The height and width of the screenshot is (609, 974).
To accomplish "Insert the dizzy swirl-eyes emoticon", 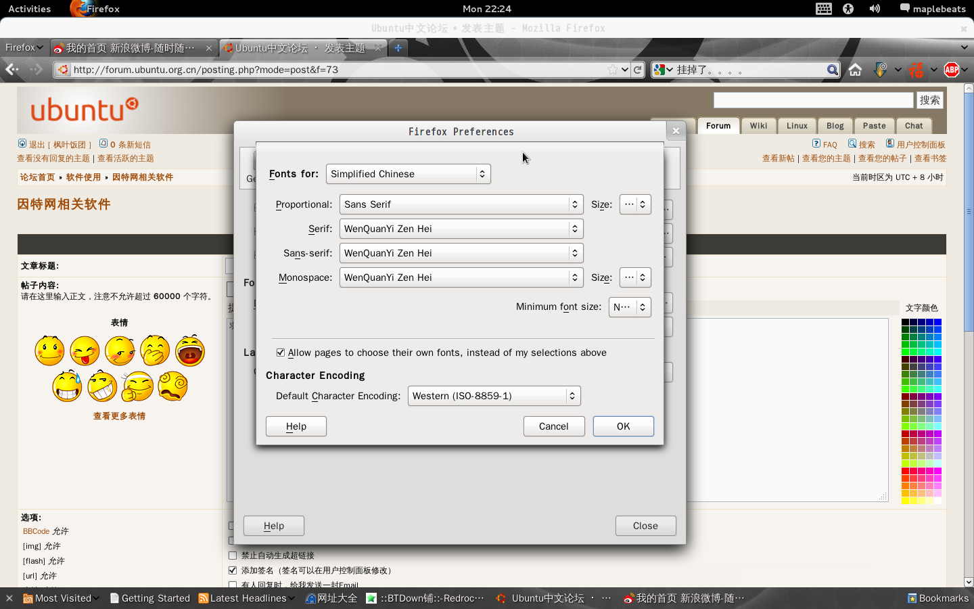I will click(x=172, y=386).
